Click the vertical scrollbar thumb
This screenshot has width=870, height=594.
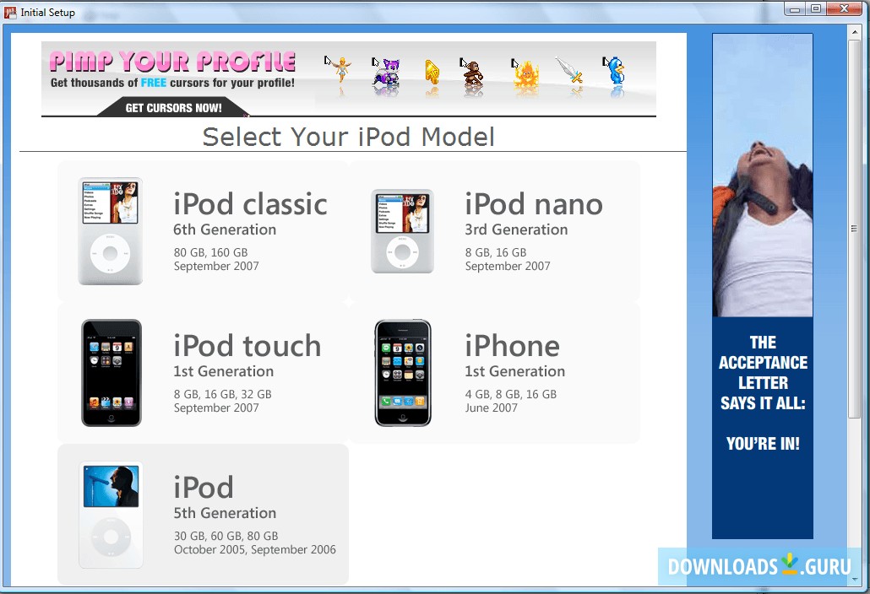coord(855,229)
